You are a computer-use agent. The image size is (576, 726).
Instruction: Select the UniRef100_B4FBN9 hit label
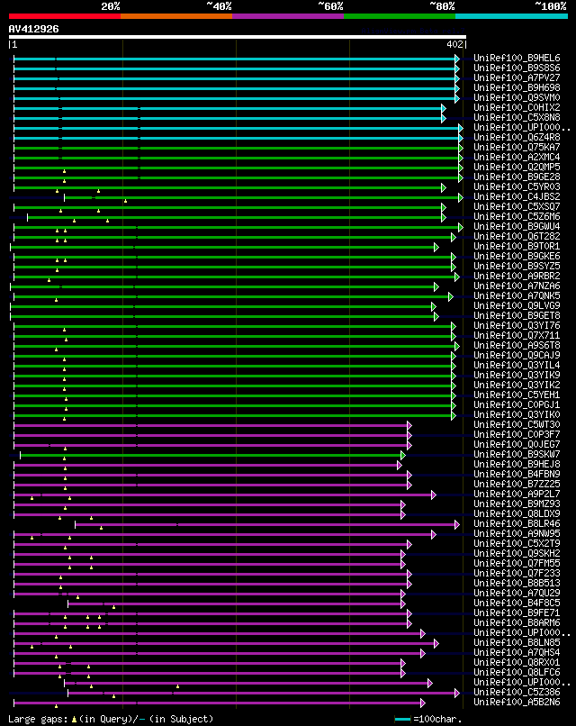coord(517,474)
